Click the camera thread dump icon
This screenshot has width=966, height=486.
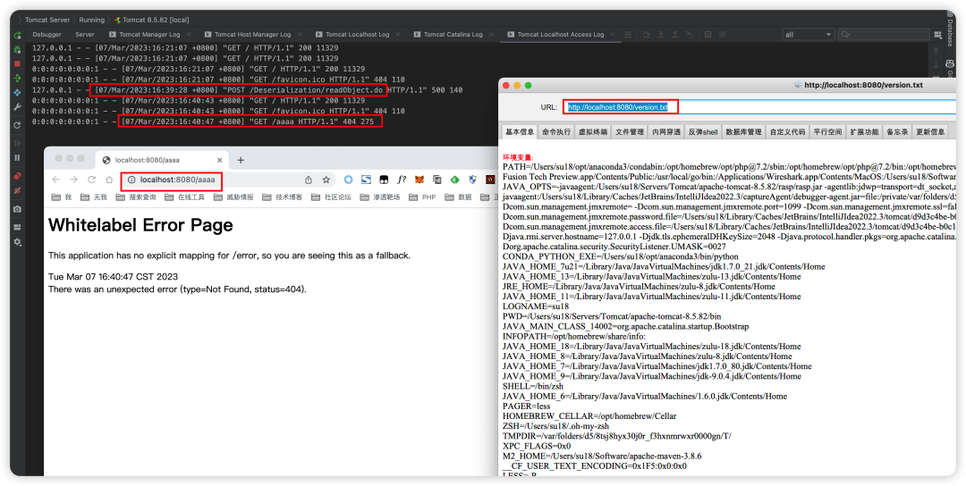(x=17, y=209)
